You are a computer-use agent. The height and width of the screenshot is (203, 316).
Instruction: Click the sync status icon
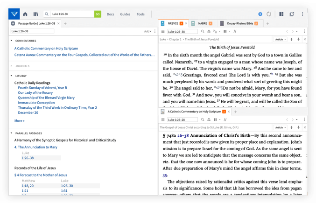coord(269,14)
